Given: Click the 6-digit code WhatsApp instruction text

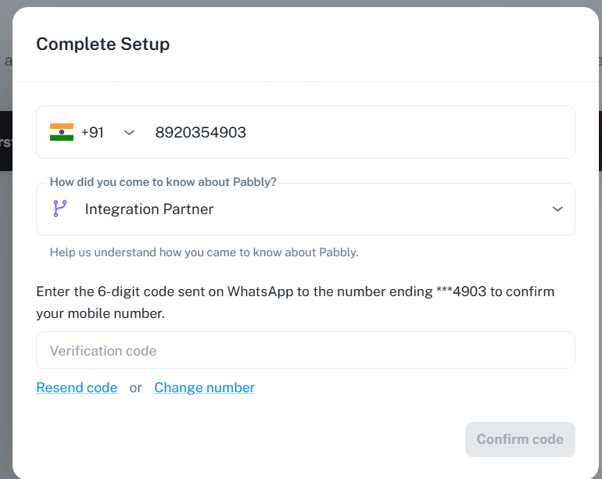Looking at the screenshot, I should pos(296,302).
